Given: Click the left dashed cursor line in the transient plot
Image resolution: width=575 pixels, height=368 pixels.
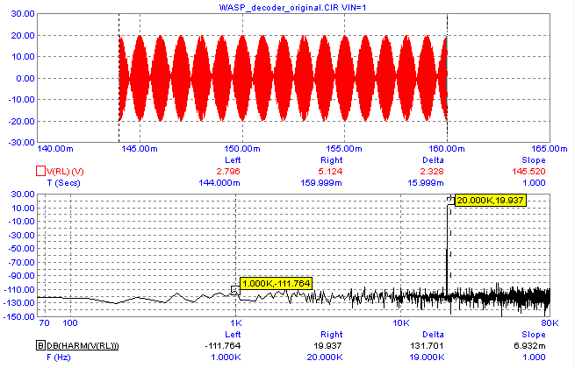Looking at the screenshot, I should [x=119, y=78].
